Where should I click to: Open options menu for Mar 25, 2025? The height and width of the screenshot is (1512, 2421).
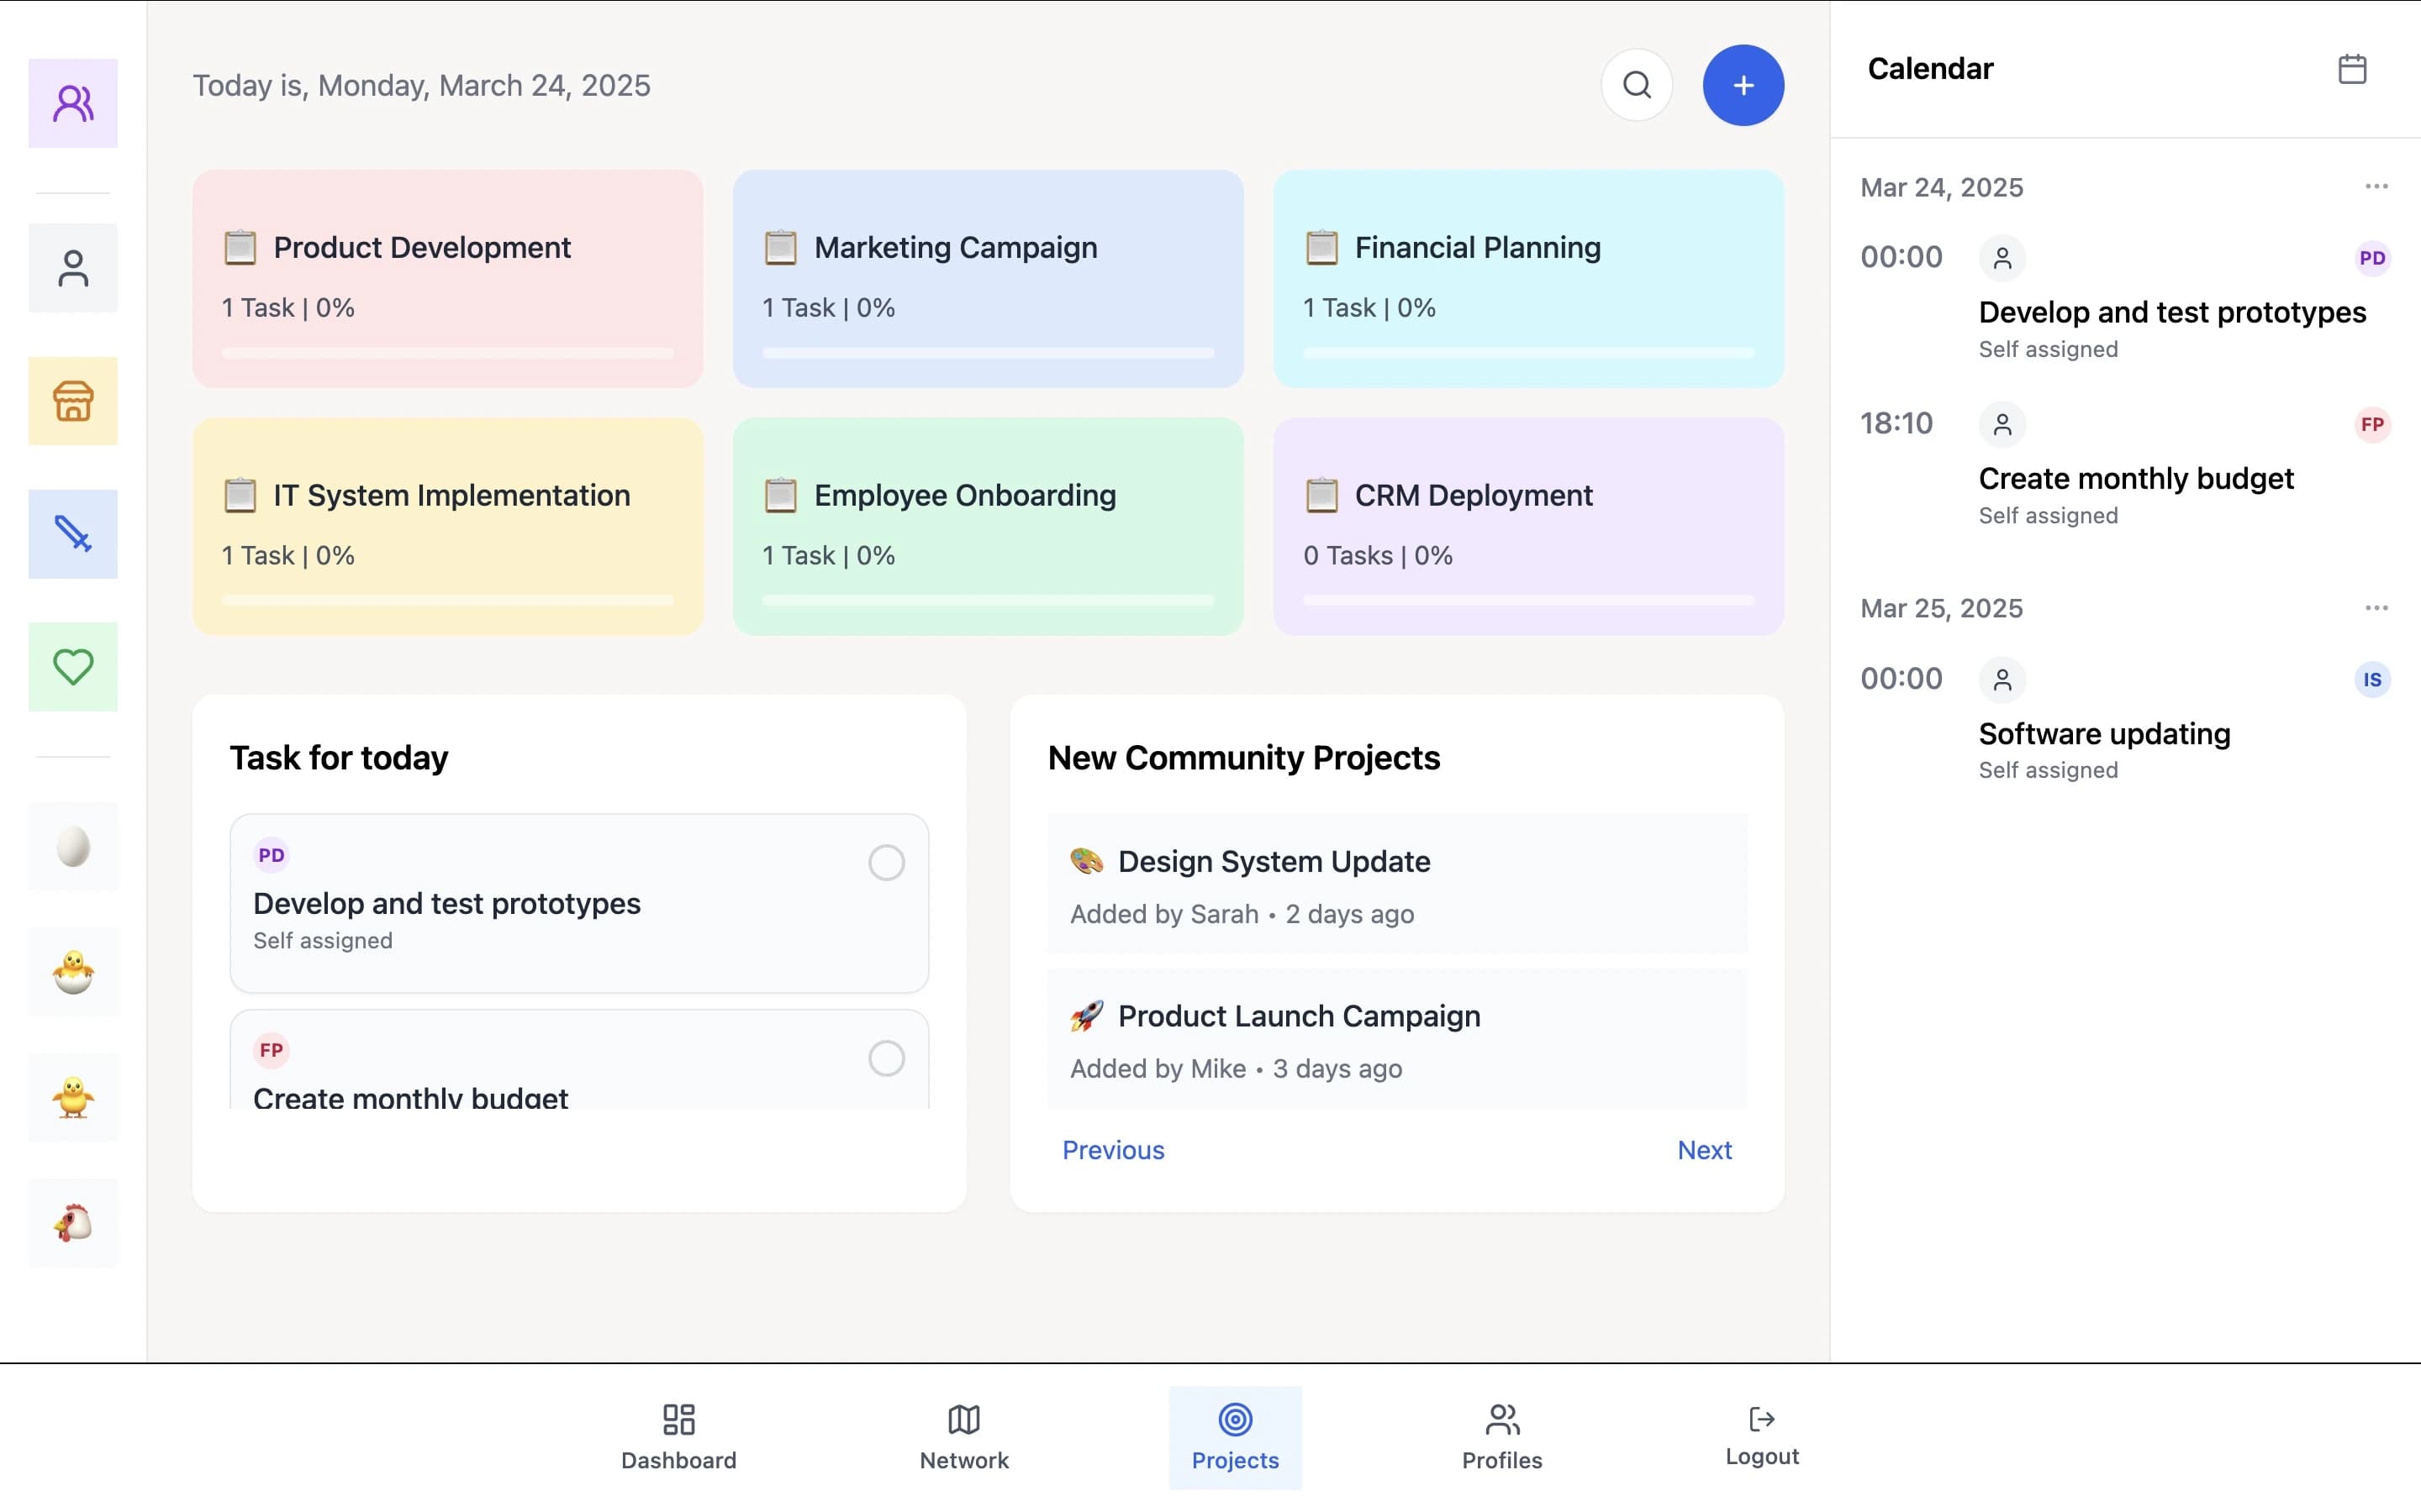point(2376,608)
